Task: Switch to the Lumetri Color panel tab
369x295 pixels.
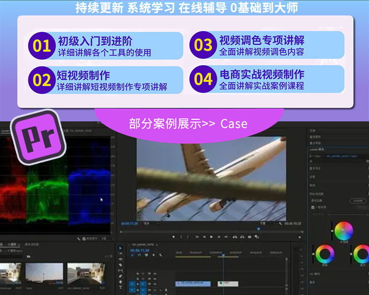Action: click(317, 149)
